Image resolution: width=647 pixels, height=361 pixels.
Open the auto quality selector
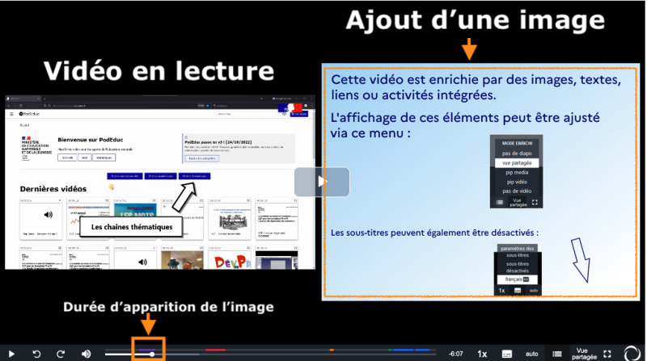(x=532, y=354)
